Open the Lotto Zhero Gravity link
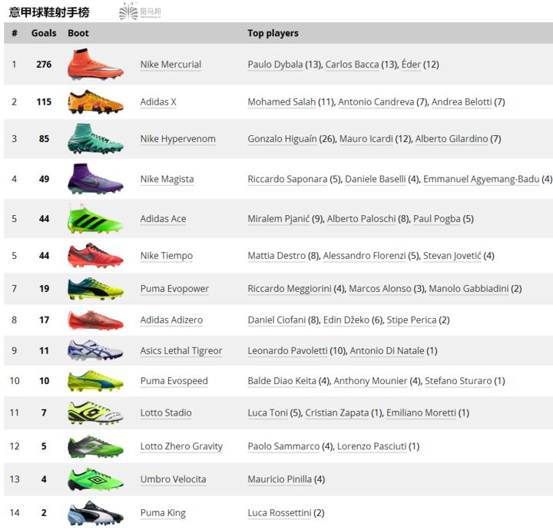This screenshot has width=553, height=530. click(x=181, y=446)
